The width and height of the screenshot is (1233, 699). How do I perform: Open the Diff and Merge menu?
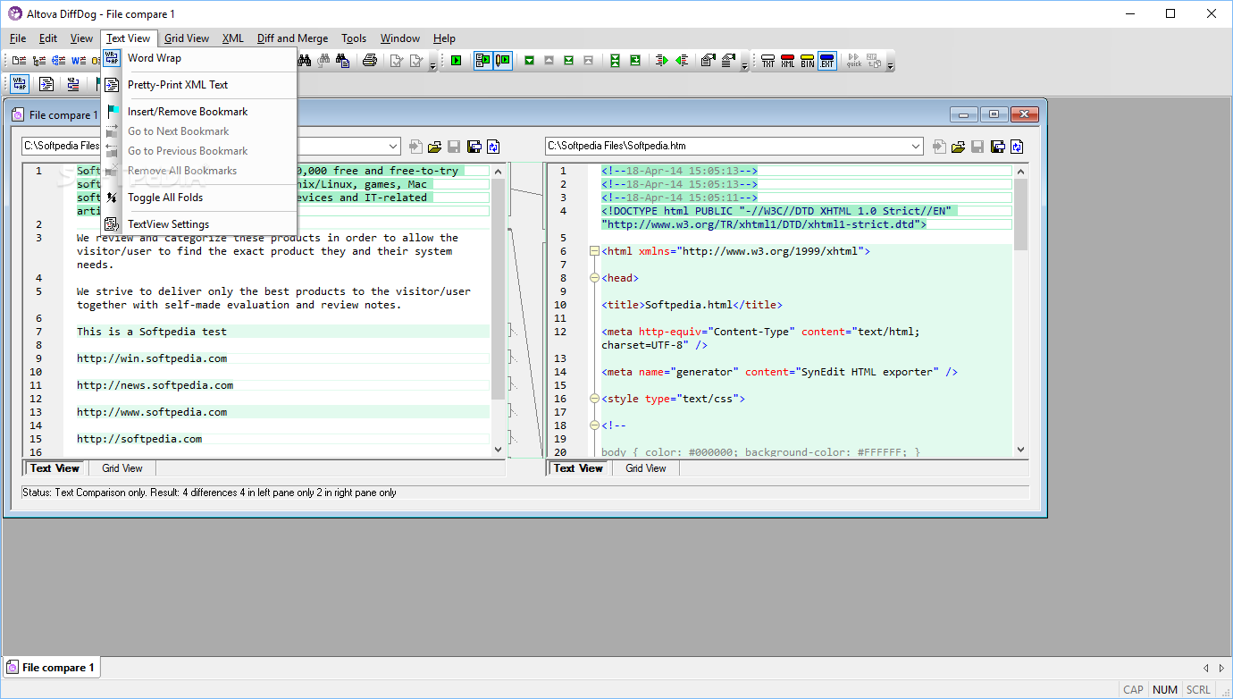tap(292, 38)
